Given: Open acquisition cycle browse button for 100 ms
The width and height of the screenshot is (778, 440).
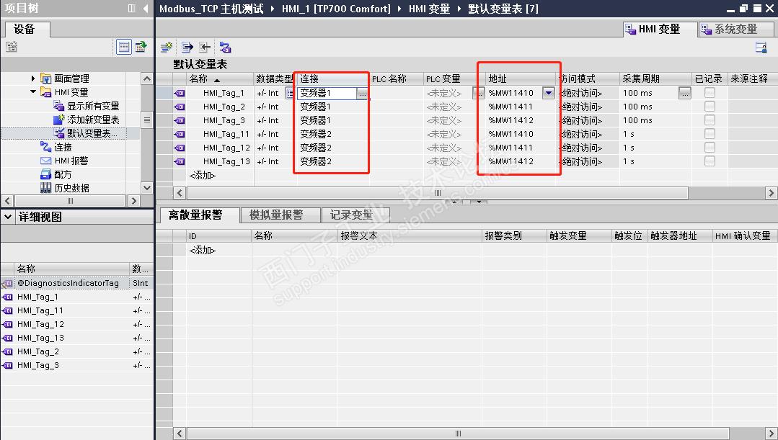Looking at the screenshot, I should tap(685, 93).
